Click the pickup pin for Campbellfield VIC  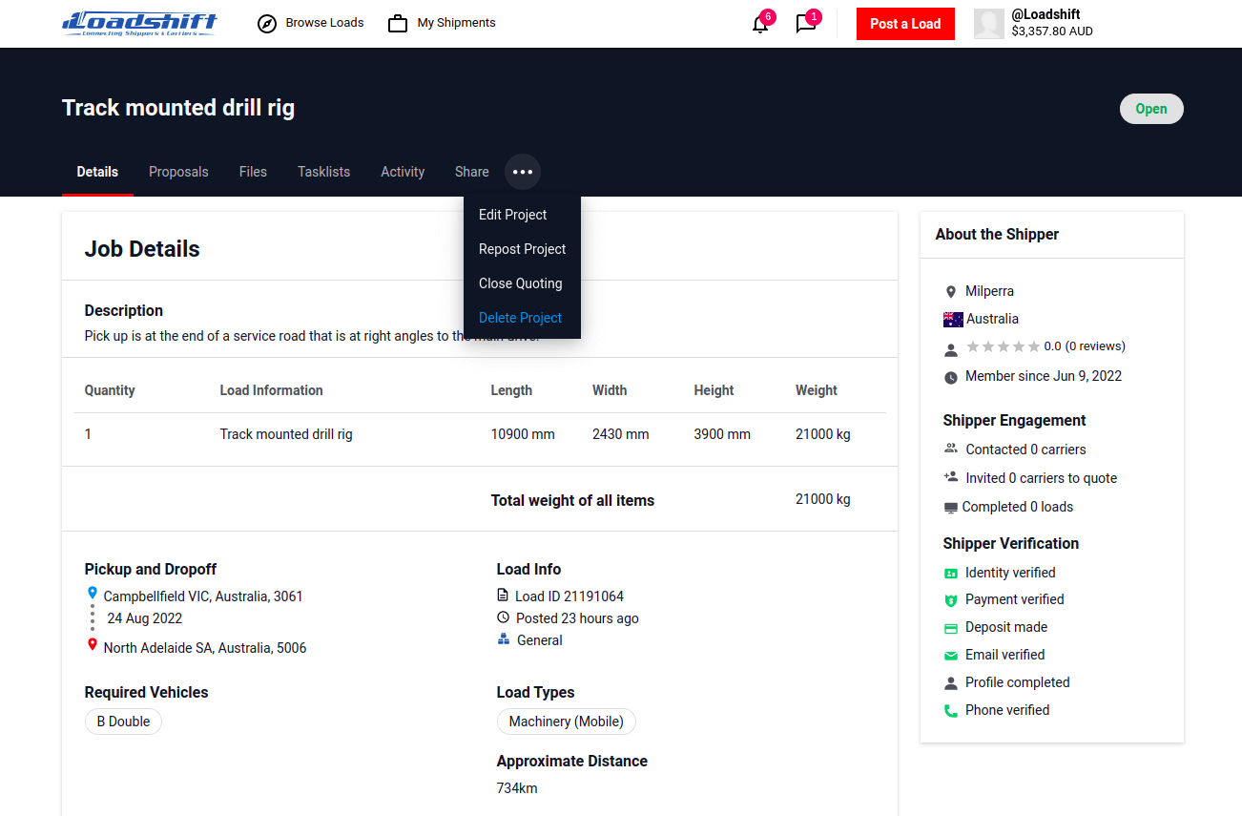click(92, 592)
